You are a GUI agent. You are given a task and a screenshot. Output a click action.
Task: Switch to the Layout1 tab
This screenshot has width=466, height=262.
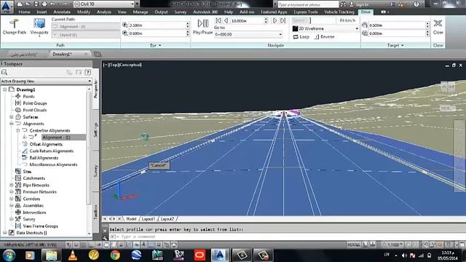[148, 219]
